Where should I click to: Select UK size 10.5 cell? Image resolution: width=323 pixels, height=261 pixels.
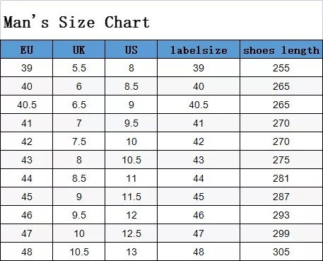[x=79, y=252]
